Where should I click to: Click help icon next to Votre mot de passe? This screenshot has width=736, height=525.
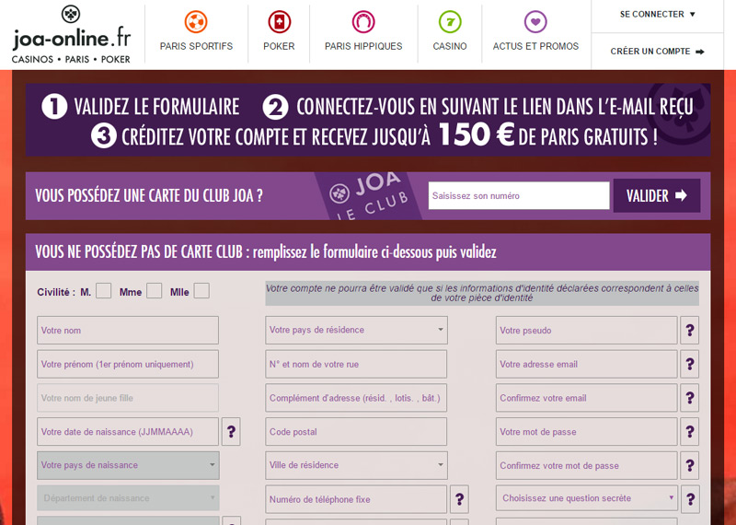point(689,431)
